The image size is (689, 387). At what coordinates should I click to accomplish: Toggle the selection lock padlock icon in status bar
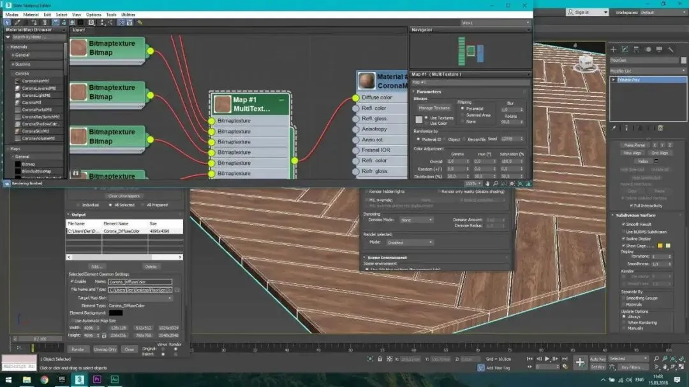click(380, 359)
